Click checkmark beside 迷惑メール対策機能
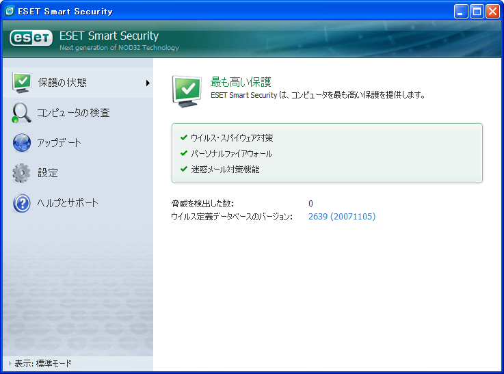 coord(184,169)
